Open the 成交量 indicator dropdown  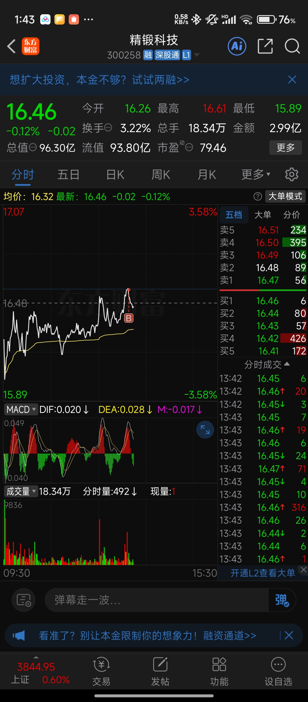pyautogui.click(x=21, y=491)
